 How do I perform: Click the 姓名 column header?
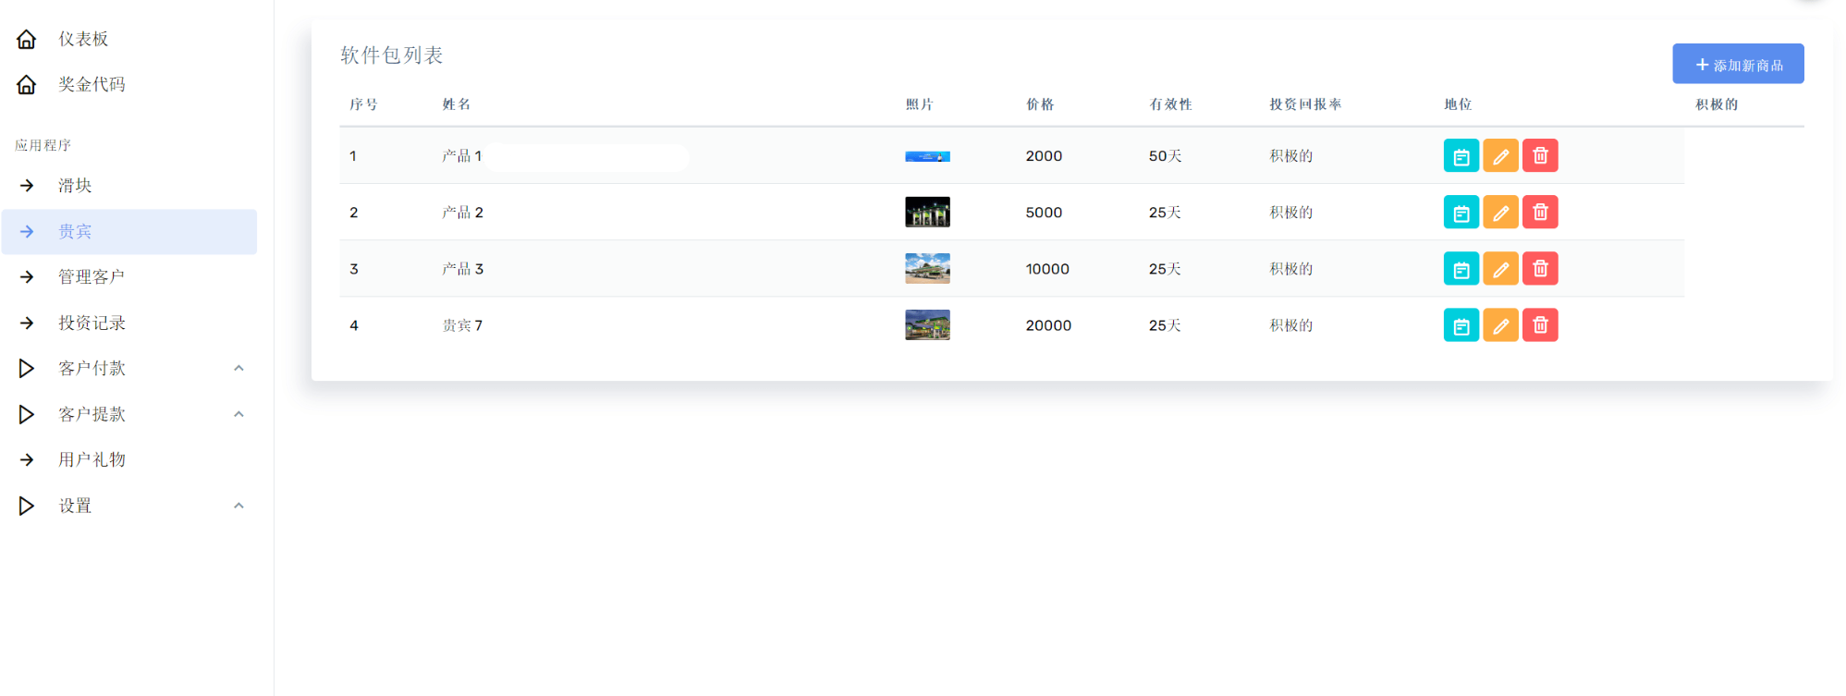[457, 104]
